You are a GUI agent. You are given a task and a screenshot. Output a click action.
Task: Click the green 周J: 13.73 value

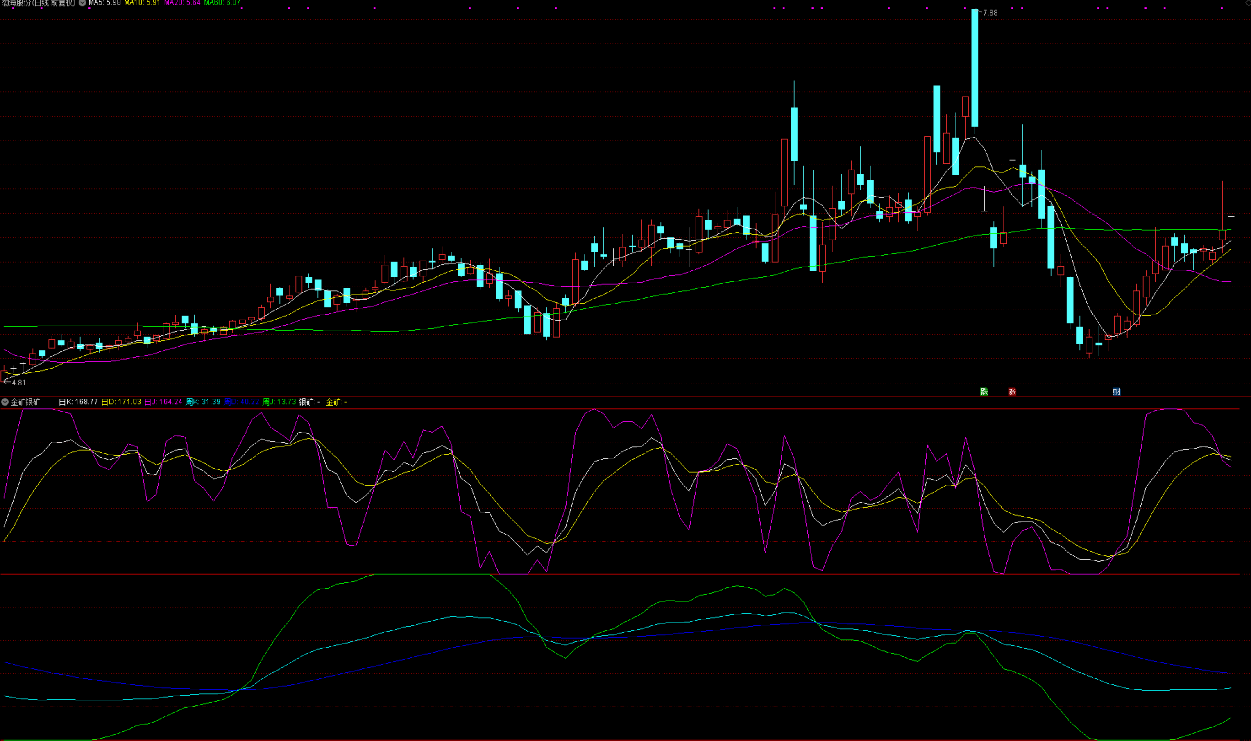(x=279, y=402)
